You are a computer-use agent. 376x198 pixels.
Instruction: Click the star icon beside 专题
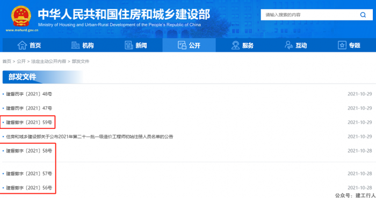[x=342, y=45]
